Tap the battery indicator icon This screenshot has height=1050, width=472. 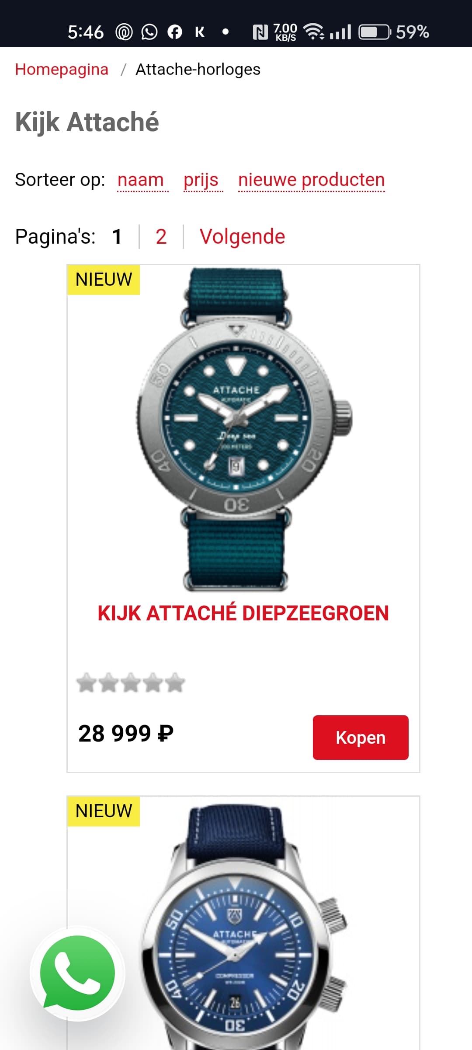375,32
